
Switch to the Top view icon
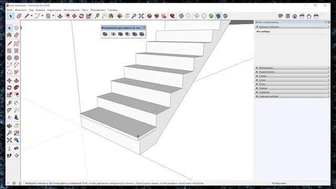288,16
